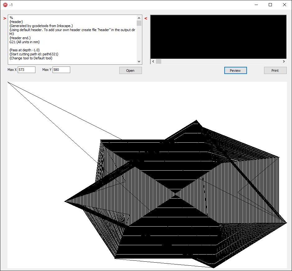The width and height of the screenshot is (292, 271).
Task: Click the app icon in title bar
Action: pos(5,5)
